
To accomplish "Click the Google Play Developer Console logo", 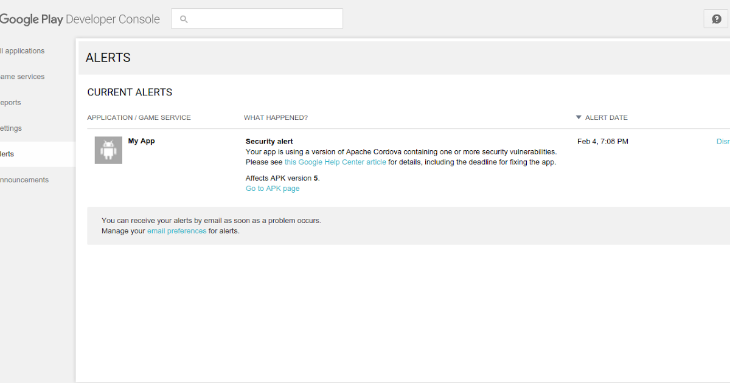I will tap(80, 19).
